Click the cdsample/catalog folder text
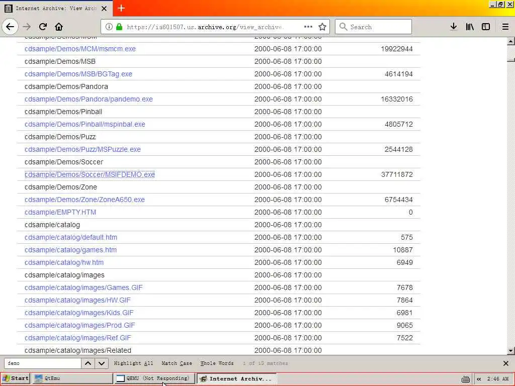The image size is (515, 386). pos(52,225)
